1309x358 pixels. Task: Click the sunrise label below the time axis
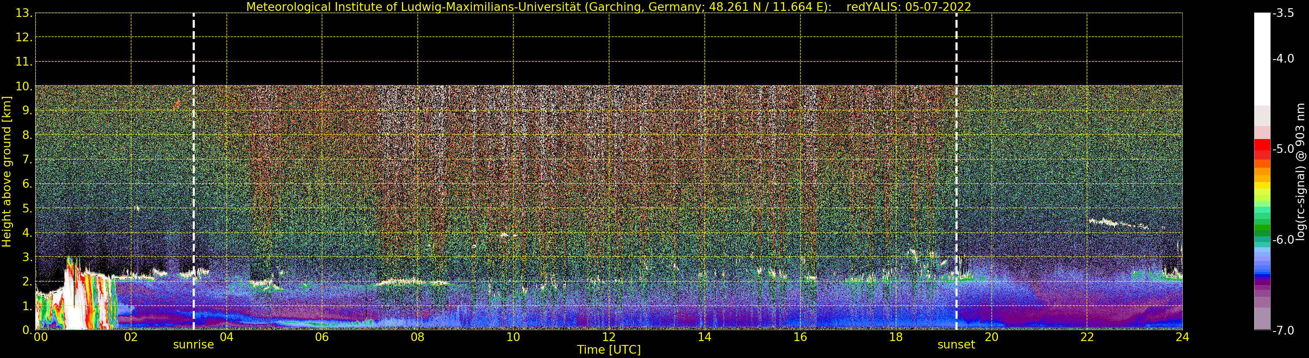tap(194, 345)
